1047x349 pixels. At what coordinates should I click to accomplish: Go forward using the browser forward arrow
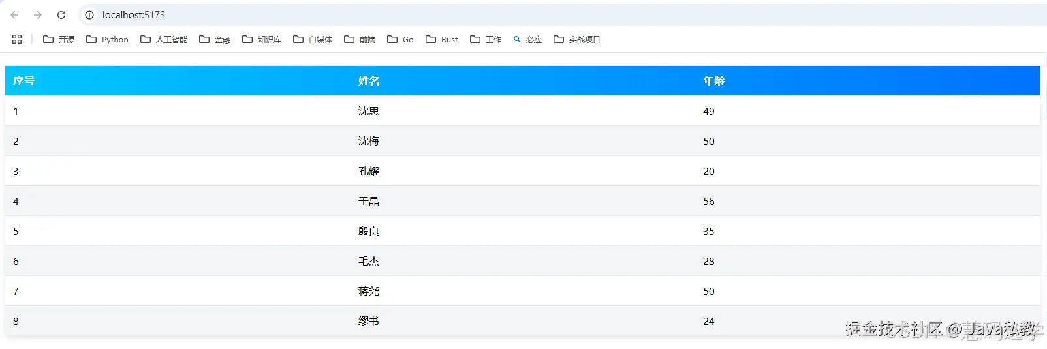(38, 15)
